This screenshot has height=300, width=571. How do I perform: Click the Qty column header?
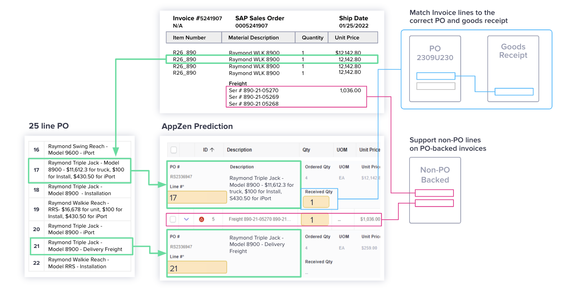click(306, 150)
